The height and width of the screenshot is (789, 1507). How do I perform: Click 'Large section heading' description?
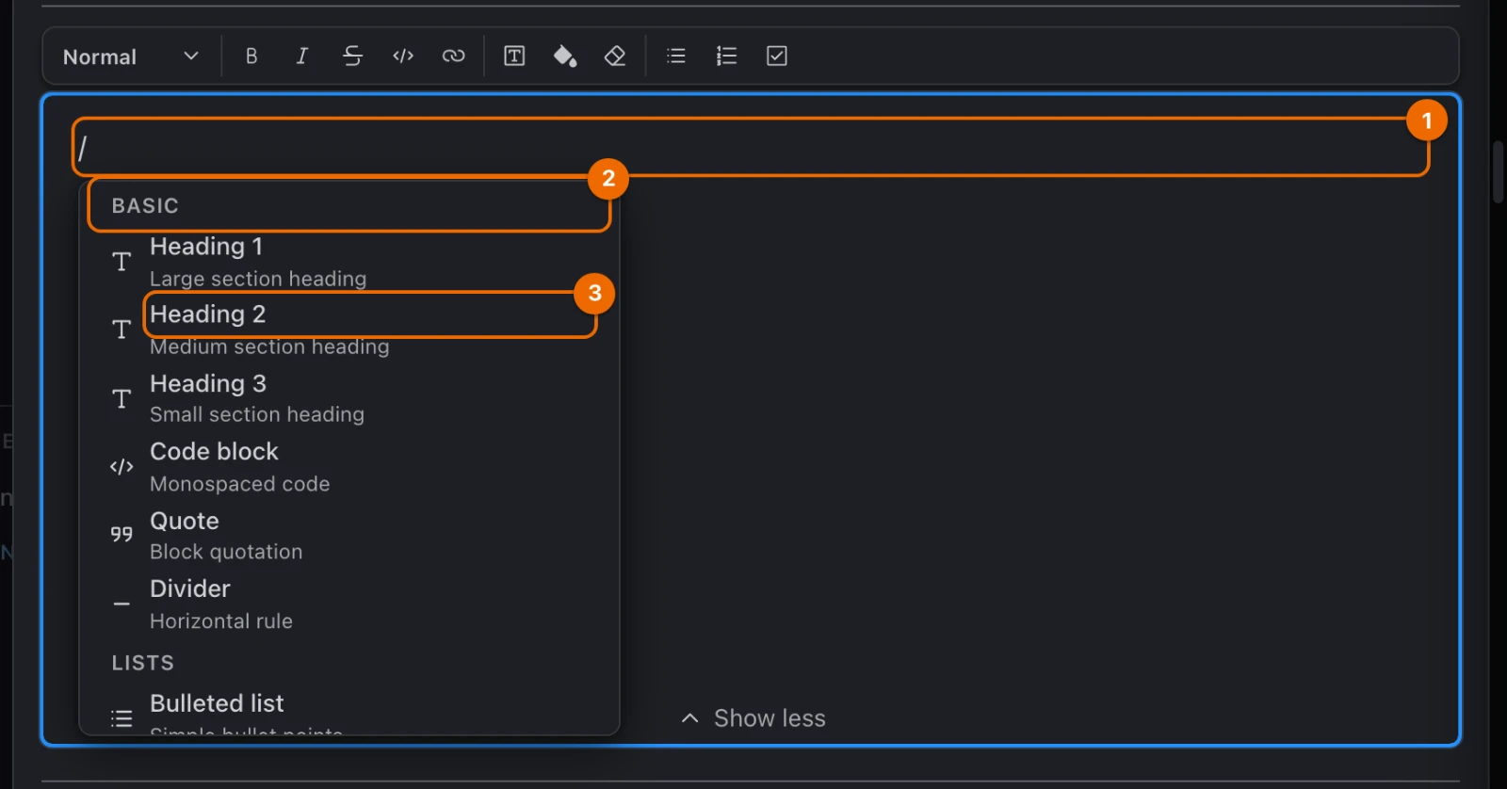(258, 279)
